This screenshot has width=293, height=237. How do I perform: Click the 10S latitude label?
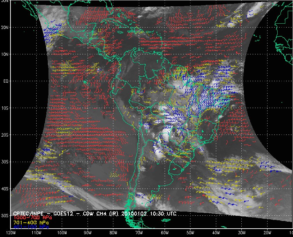coord(5,108)
